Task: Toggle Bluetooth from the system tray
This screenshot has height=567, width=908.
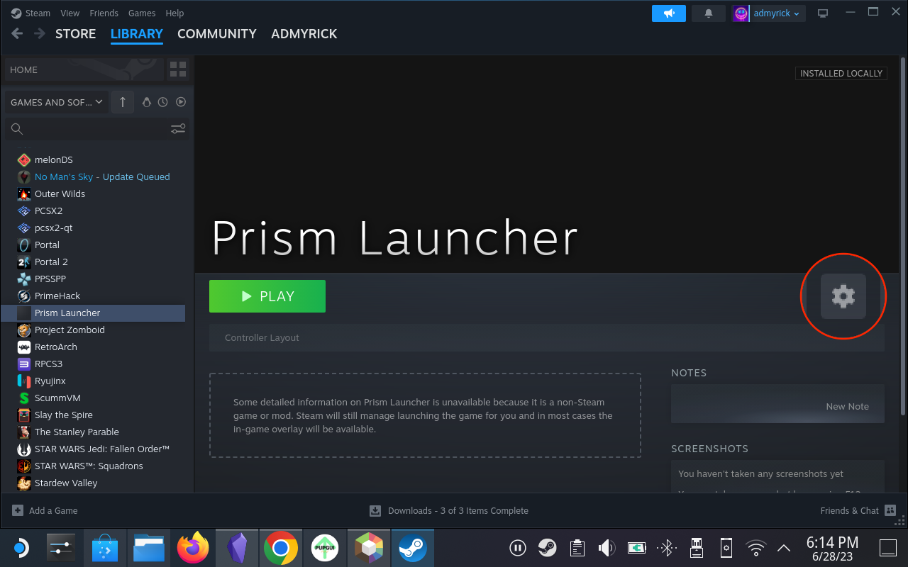Action: coord(666,547)
